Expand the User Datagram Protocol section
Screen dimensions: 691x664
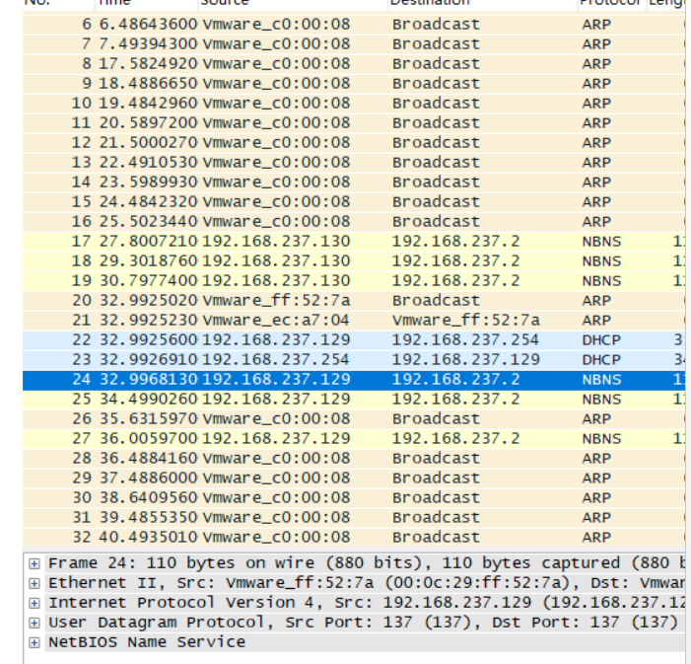(x=34, y=623)
